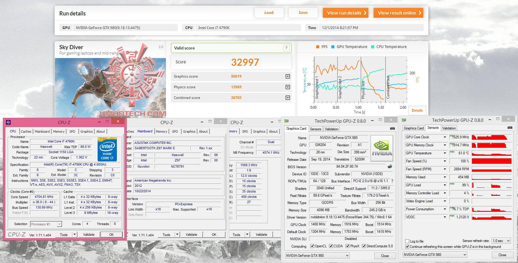
Task: Open the Fan Speed (RPM) sensor dropdown
Action: [445, 169]
